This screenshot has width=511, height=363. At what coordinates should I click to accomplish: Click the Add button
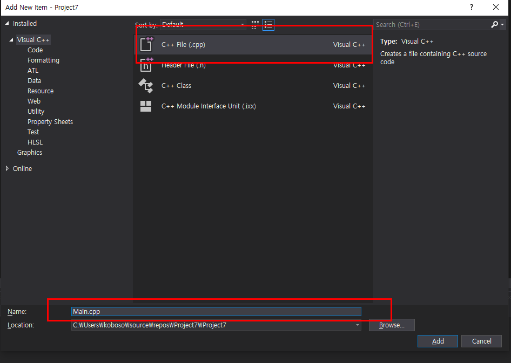click(x=438, y=341)
